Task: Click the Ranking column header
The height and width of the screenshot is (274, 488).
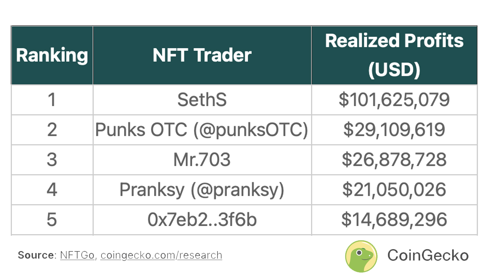Action: pos(52,55)
